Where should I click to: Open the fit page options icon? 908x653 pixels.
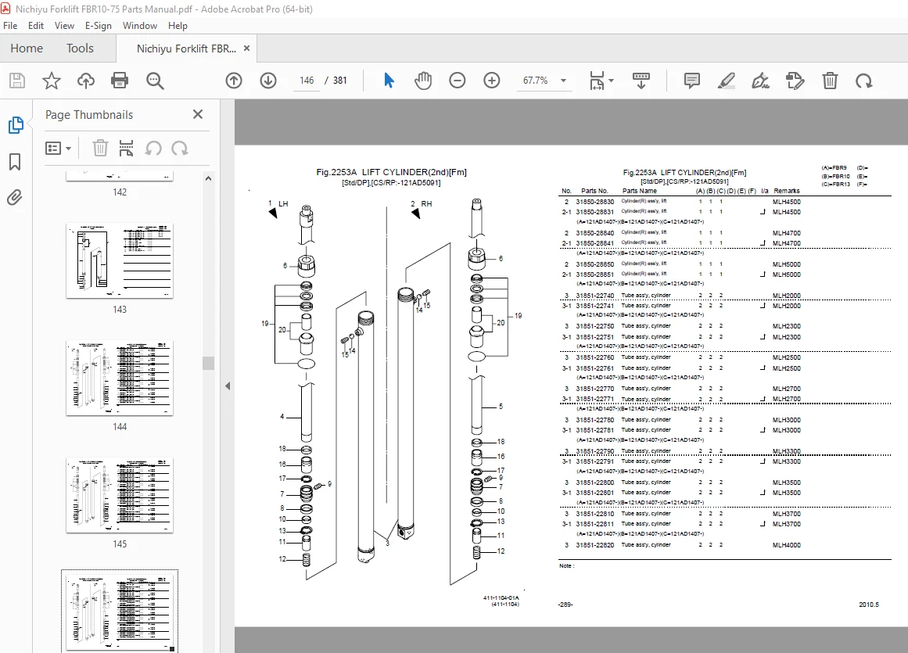tap(601, 81)
